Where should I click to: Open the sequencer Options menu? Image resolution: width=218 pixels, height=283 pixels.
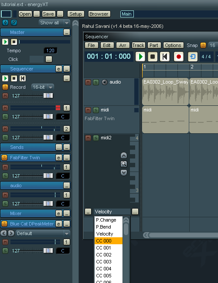[173, 45]
